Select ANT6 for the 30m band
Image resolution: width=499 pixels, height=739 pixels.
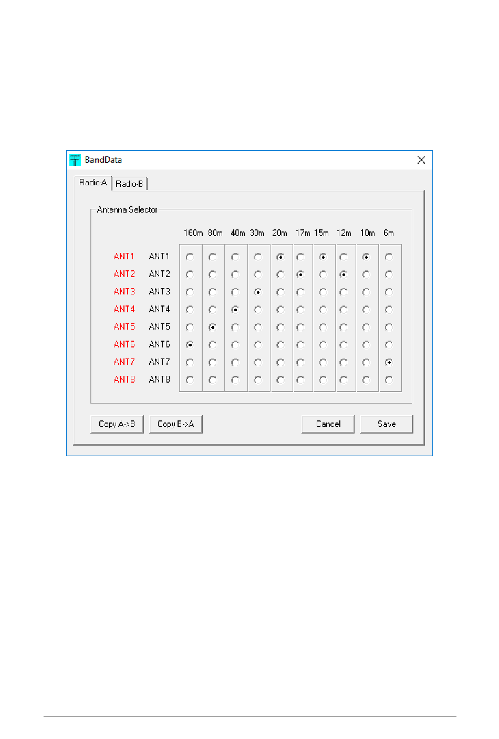pos(258,345)
